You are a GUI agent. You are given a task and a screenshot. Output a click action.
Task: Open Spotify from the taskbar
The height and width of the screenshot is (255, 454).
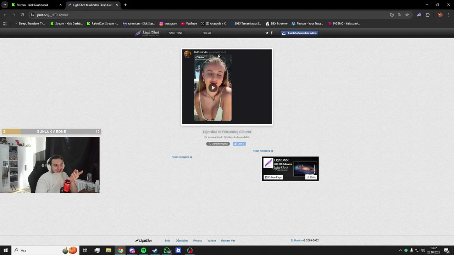point(143,250)
